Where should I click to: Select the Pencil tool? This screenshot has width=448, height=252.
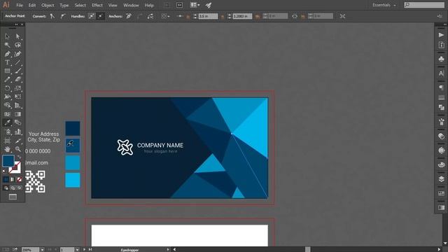pyautogui.click(x=7, y=79)
